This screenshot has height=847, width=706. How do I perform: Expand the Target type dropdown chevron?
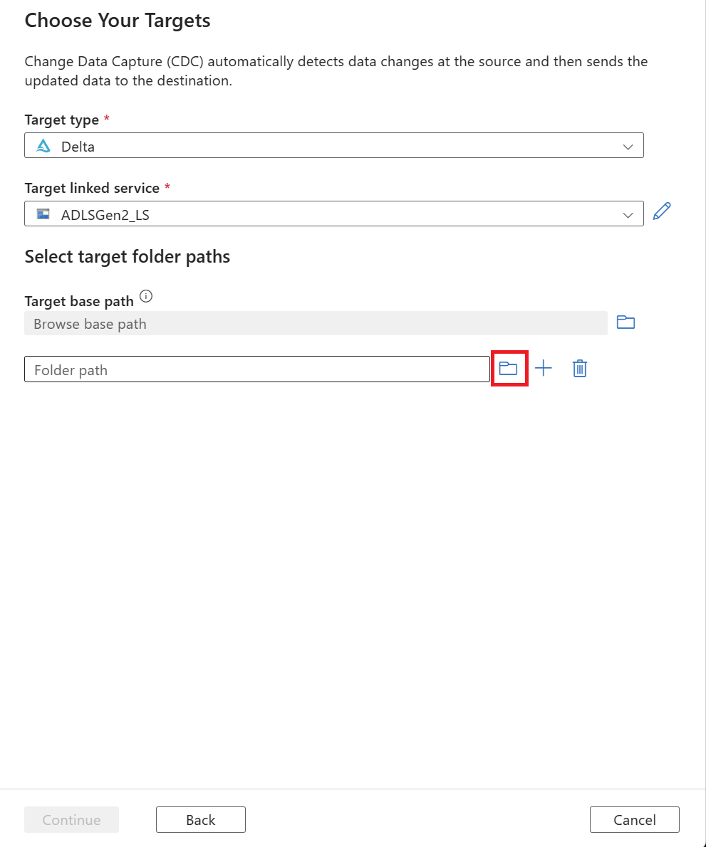click(x=628, y=147)
